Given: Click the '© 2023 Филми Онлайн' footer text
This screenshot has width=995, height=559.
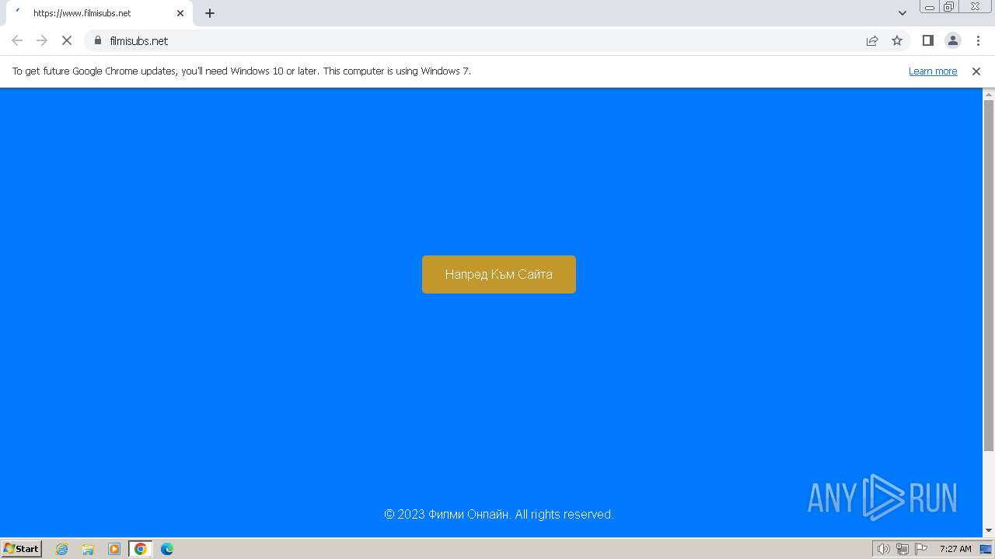Looking at the screenshot, I should 447,514.
